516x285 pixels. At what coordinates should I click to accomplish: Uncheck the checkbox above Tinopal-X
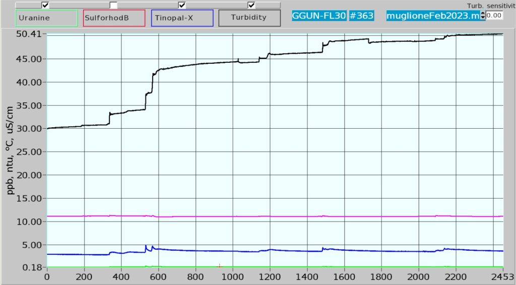[x=182, y=5]
